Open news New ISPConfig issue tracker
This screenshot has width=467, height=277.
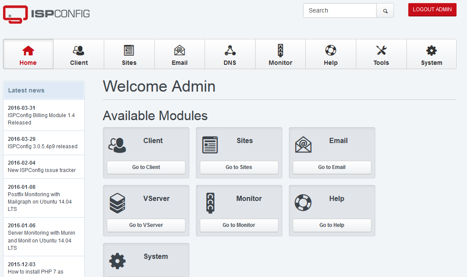(x=42, y=170)
